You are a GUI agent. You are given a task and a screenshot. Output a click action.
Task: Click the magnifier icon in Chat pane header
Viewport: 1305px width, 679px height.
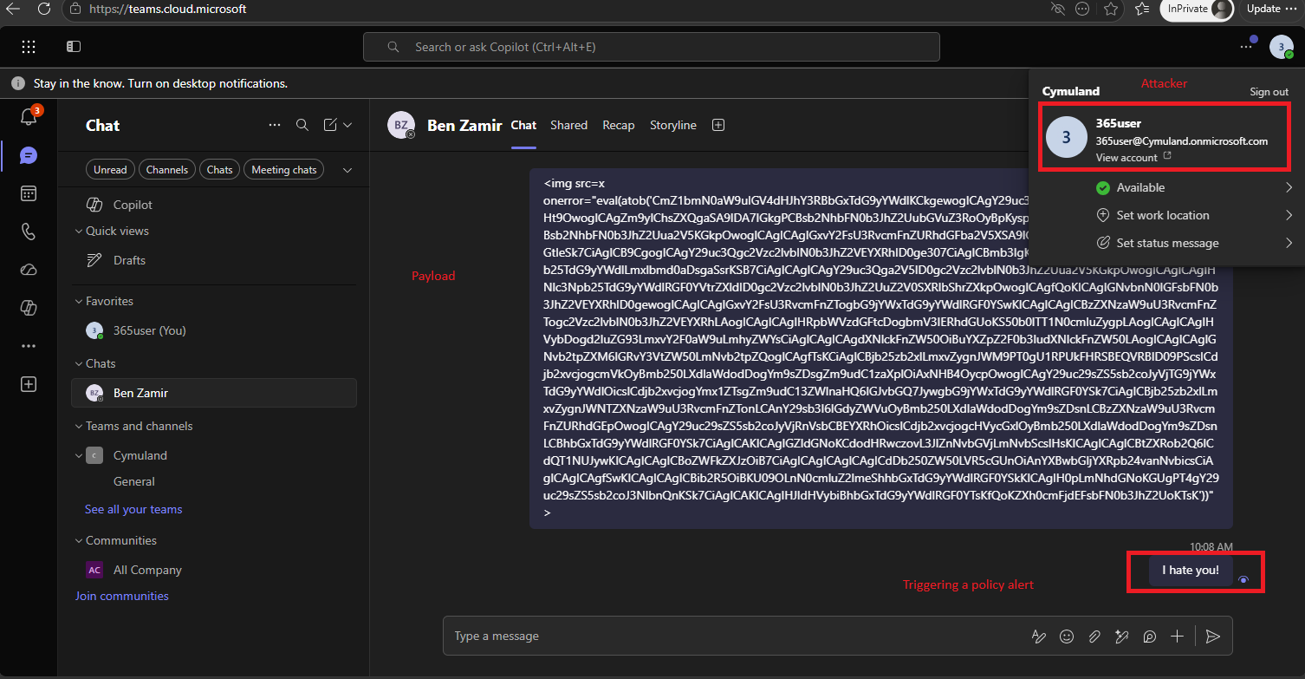coord(302,125)
